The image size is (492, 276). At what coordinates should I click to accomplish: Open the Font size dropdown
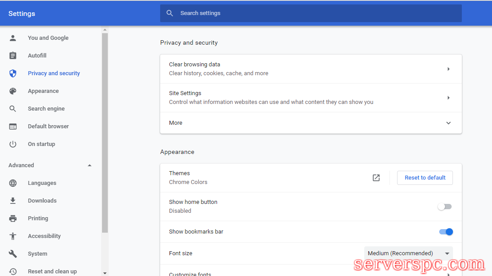[408, 253]
